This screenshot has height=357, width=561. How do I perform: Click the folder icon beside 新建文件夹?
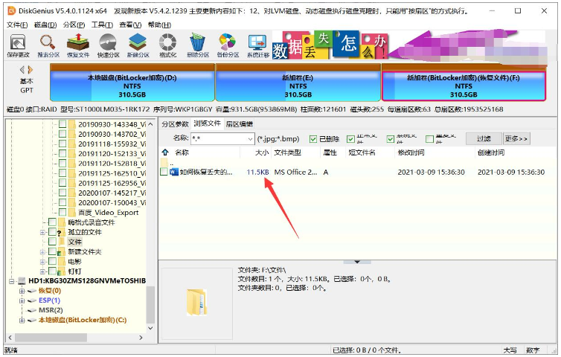[x=62, y=252]
